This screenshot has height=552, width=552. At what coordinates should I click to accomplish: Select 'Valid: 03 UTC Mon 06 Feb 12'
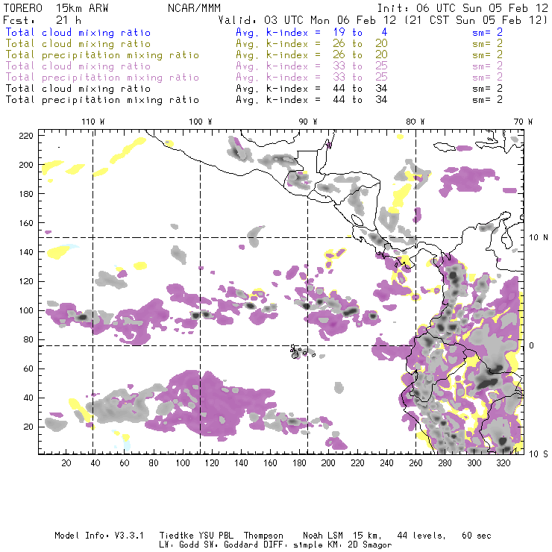click(307, 20)
